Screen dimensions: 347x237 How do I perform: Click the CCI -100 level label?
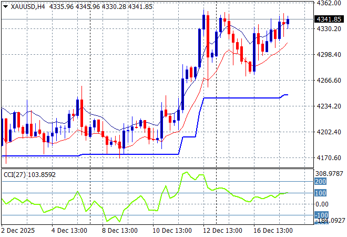pyautogui.click(x=321, y=215)
